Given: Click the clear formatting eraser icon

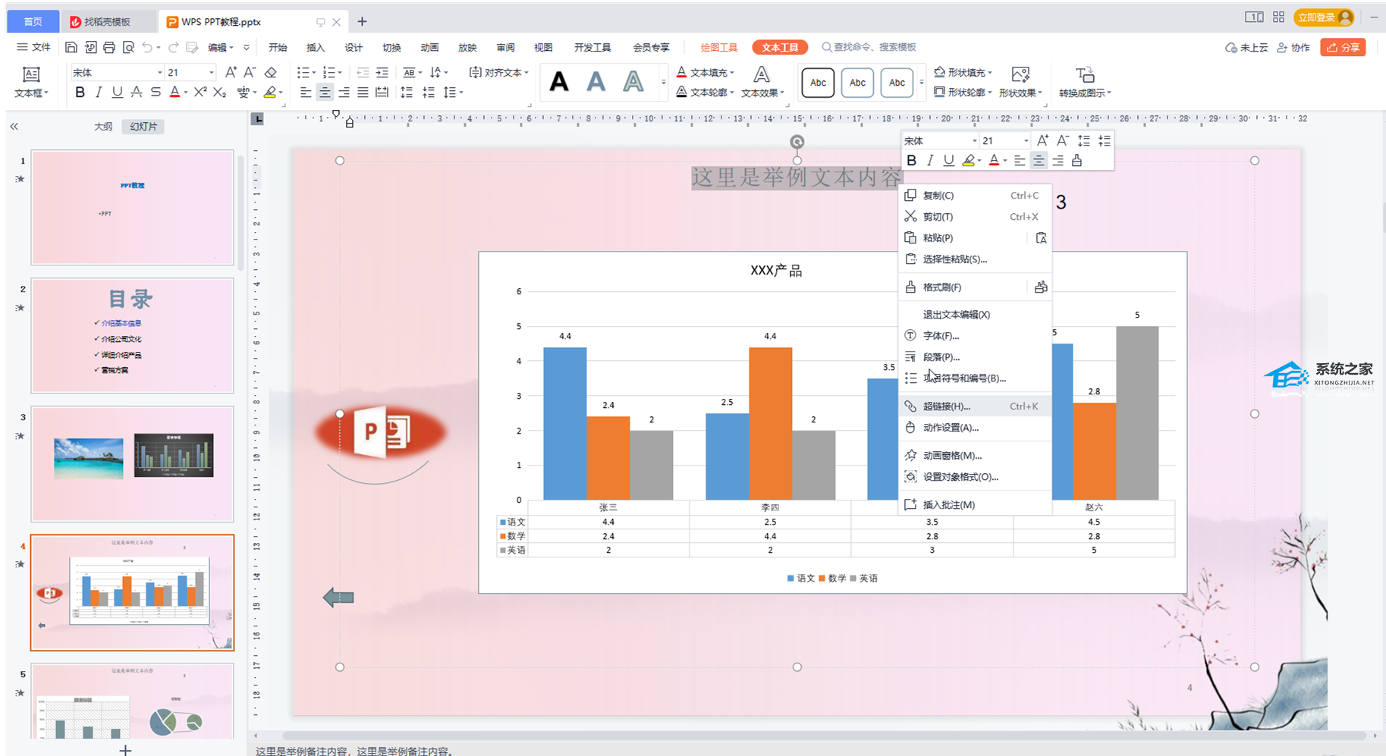Looking at the screenshot, I should tap(271, 73).
